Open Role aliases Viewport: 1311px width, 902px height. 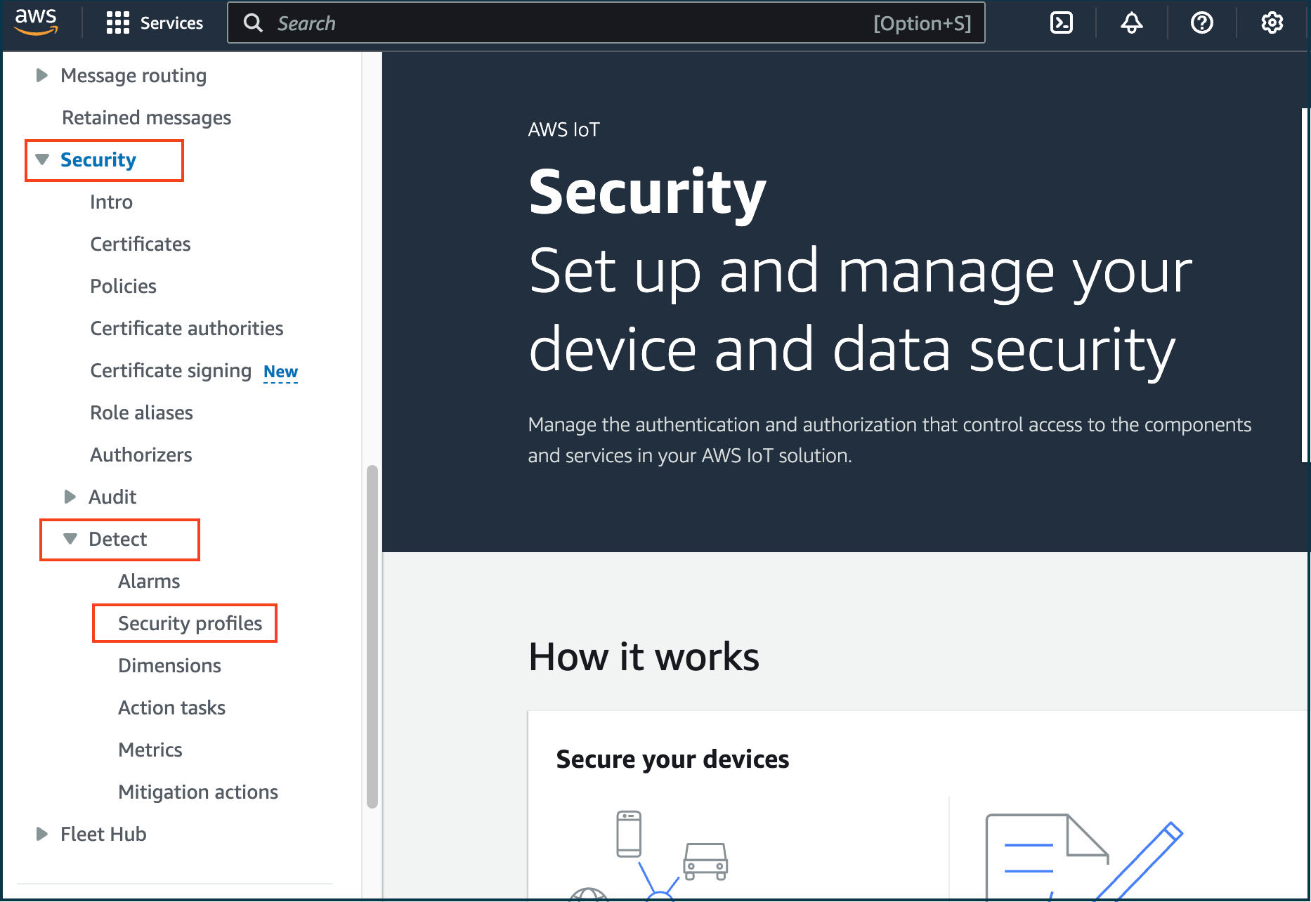[141, 412]
